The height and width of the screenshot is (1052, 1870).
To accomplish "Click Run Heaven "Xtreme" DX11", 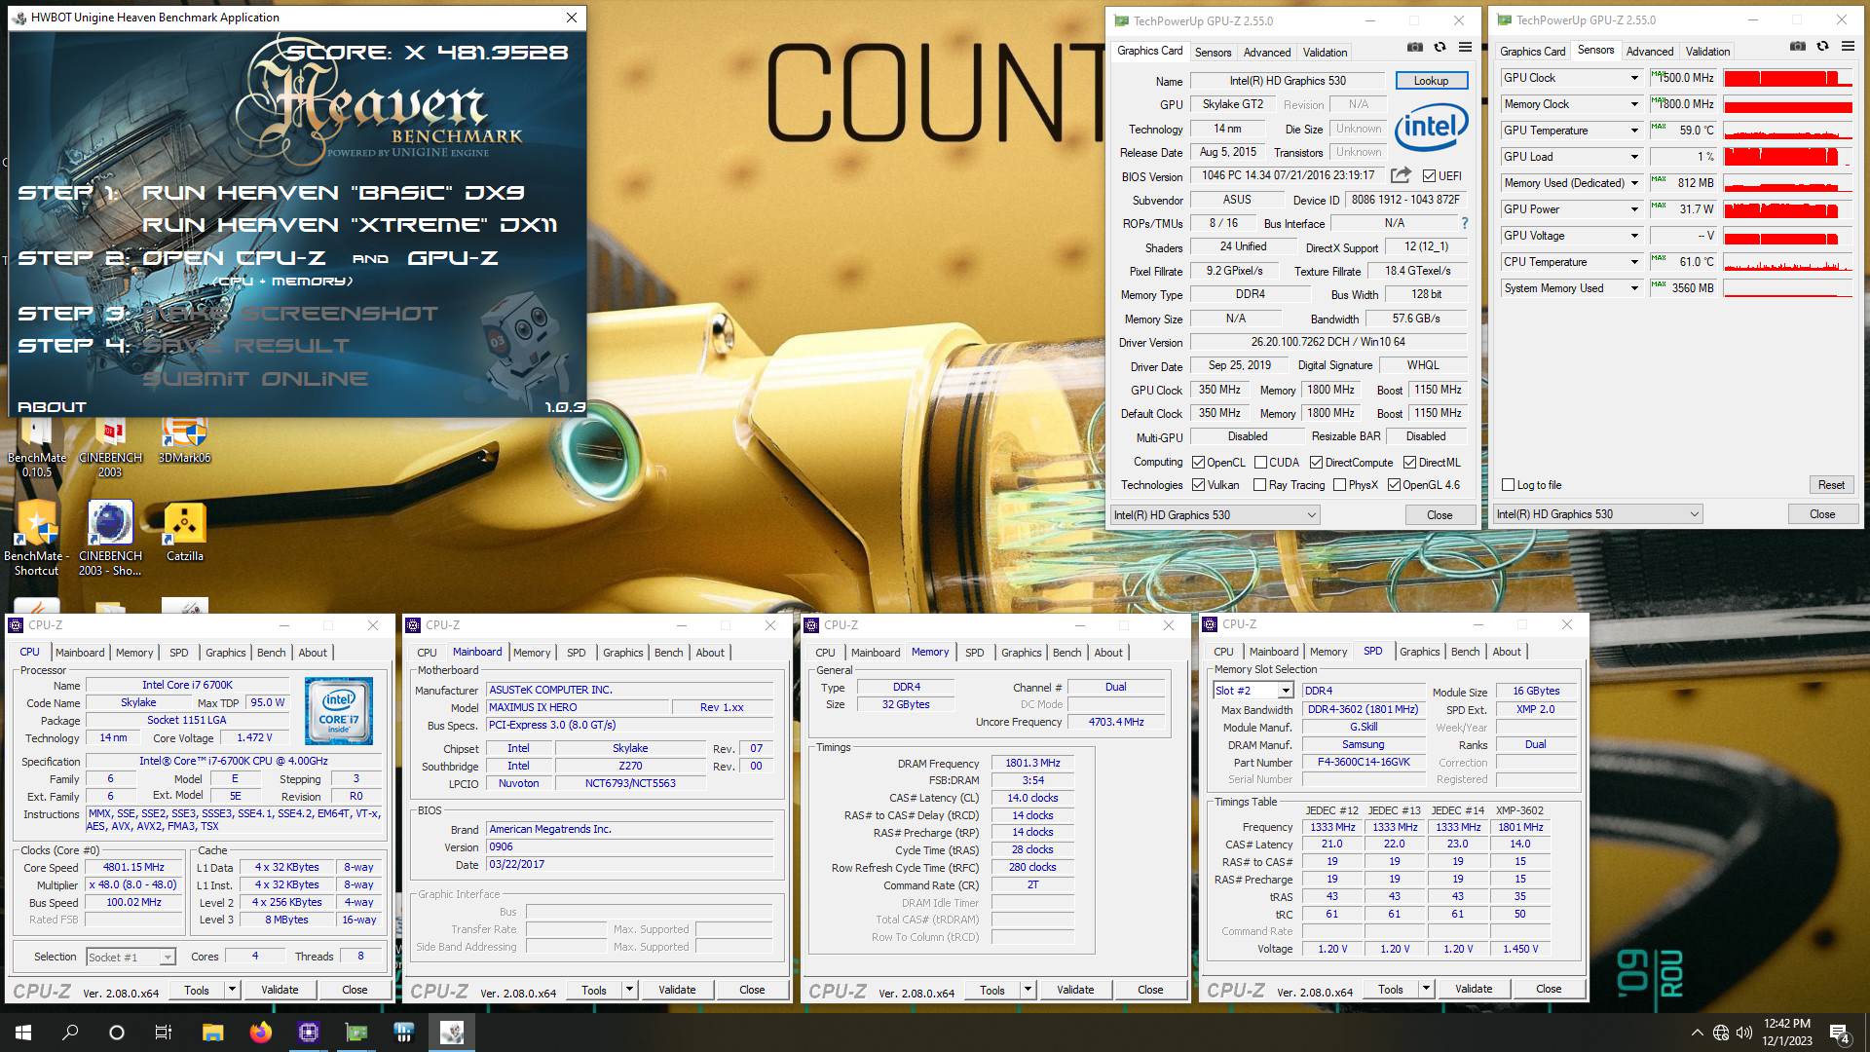I will click(350, 225).
